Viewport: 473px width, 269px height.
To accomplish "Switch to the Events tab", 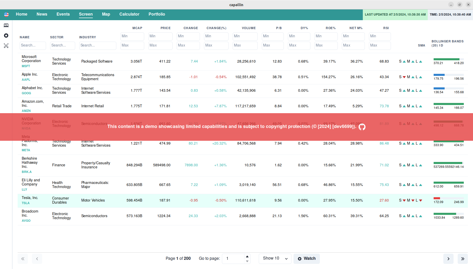I will coord(63,14).
